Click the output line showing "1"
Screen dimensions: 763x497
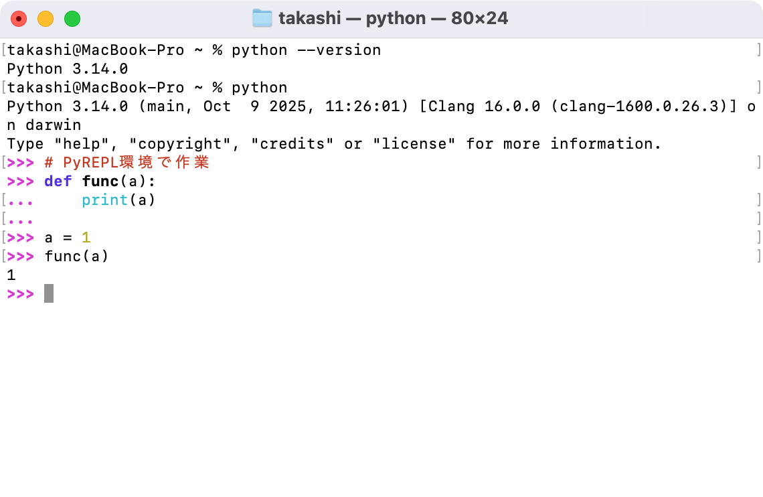coord(11,275)
